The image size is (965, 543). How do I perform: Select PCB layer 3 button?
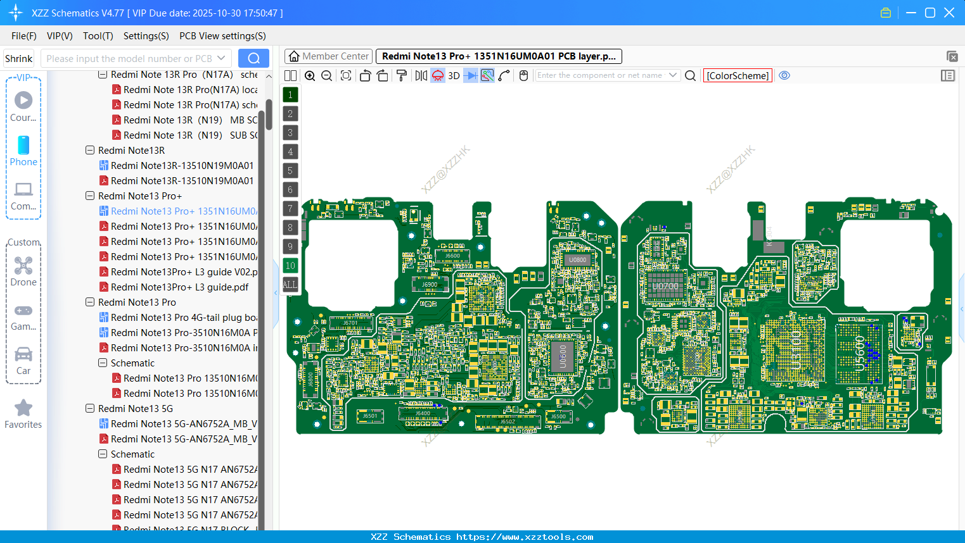[290, 132]
